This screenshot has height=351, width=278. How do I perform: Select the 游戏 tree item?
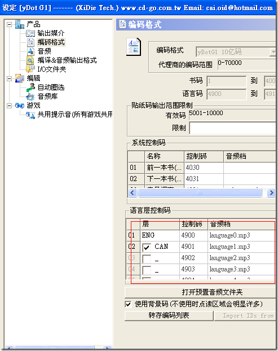[x=33, y=106]
